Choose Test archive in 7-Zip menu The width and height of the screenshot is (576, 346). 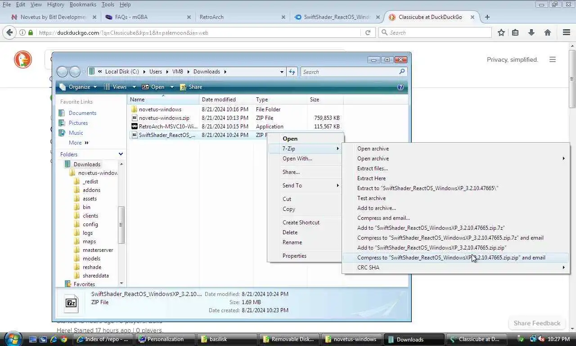point(371,198)
